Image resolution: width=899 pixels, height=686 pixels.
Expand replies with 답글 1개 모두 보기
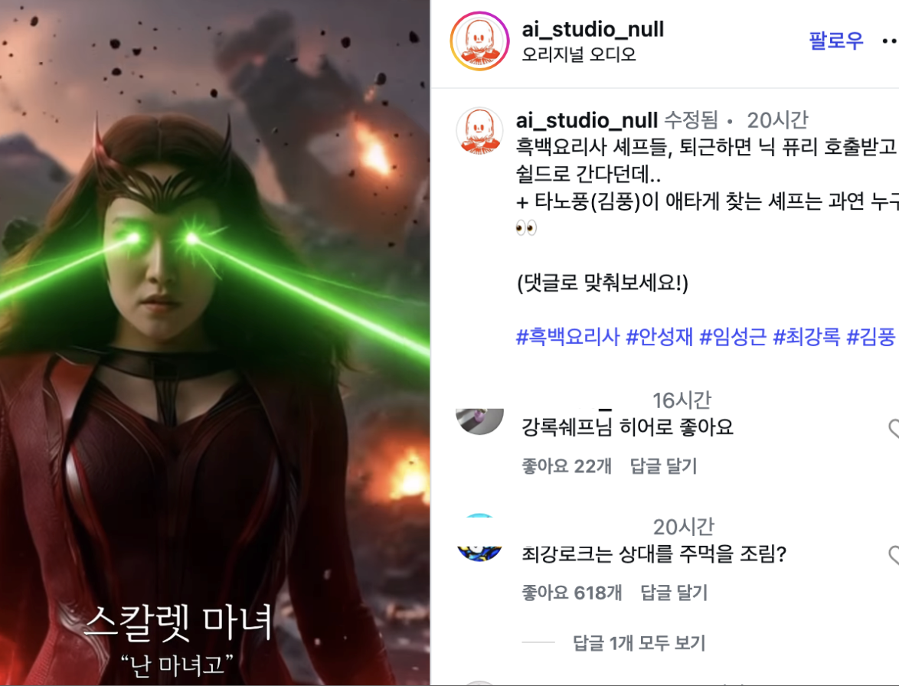point(639,643)
